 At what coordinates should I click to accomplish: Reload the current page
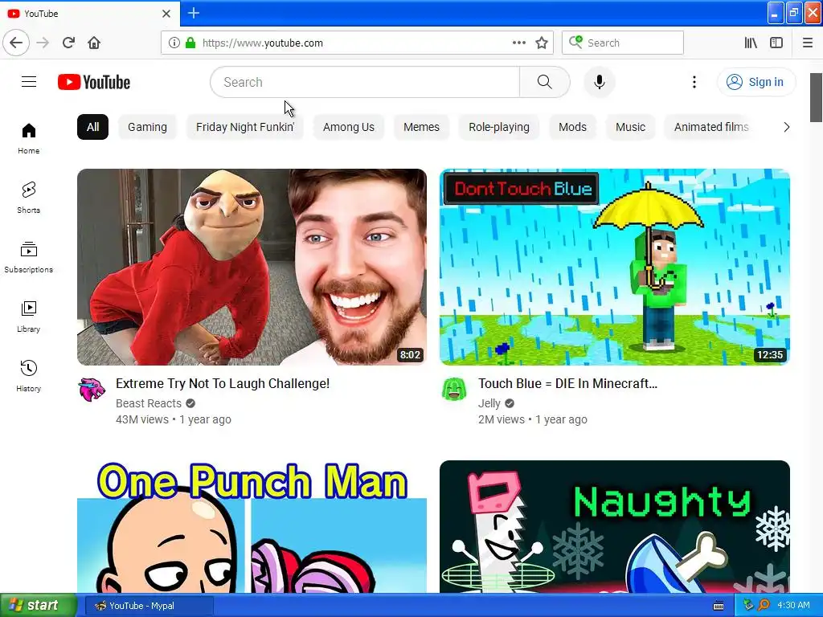point(69,43)
